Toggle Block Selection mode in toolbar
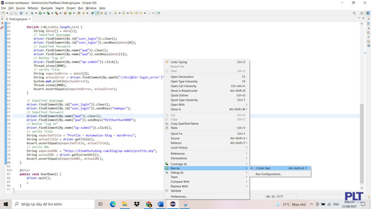371x209 pixels. pos(106,13)
